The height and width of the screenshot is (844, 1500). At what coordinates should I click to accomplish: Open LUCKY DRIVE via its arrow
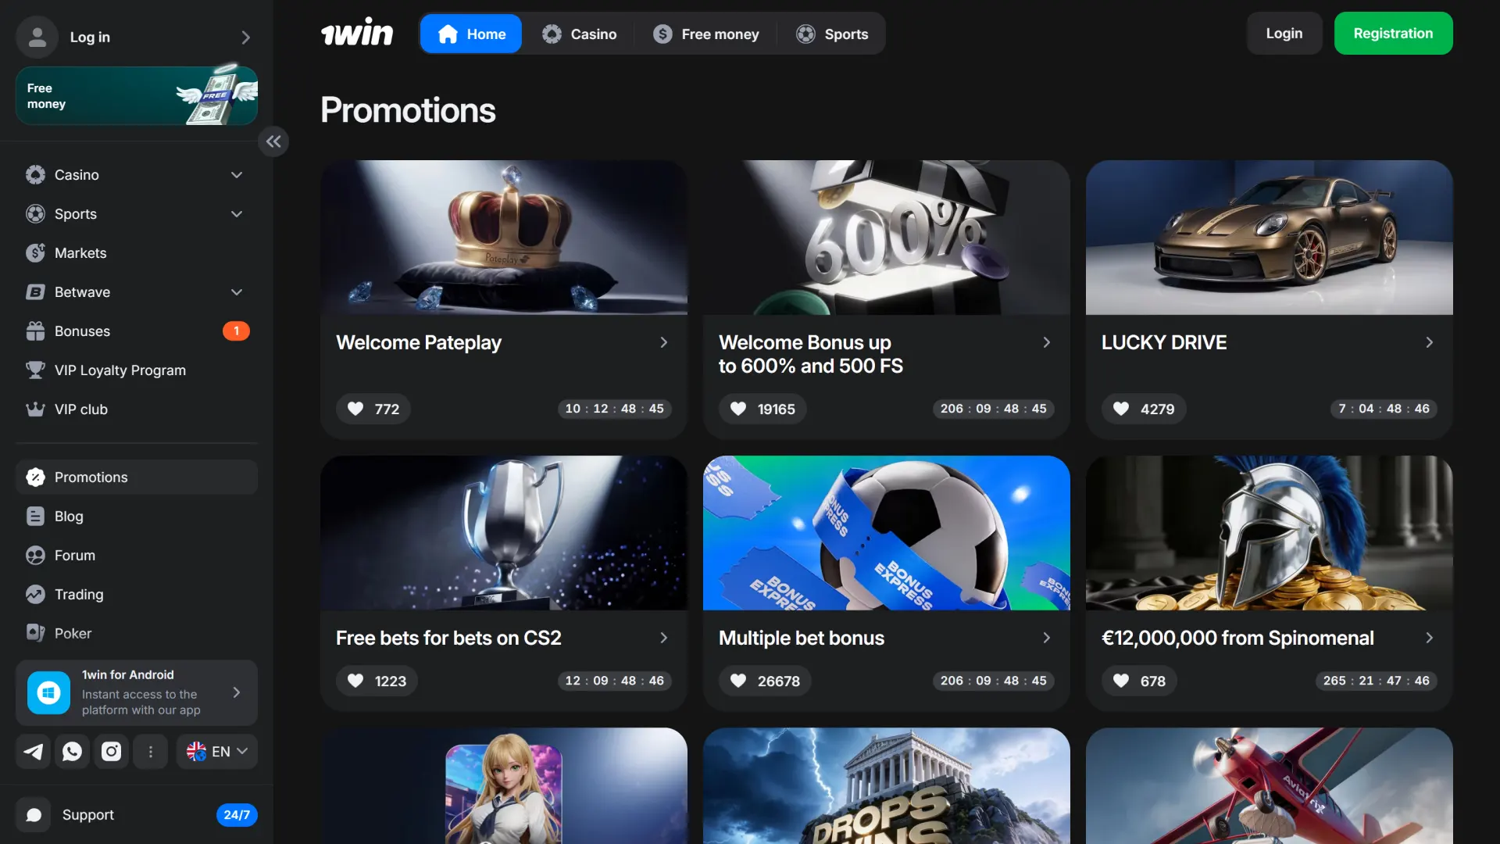(x=1429, y=342)
